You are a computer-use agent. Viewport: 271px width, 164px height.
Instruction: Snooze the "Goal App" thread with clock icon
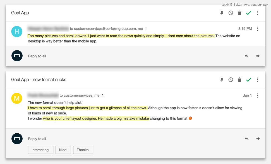point(231,13)
